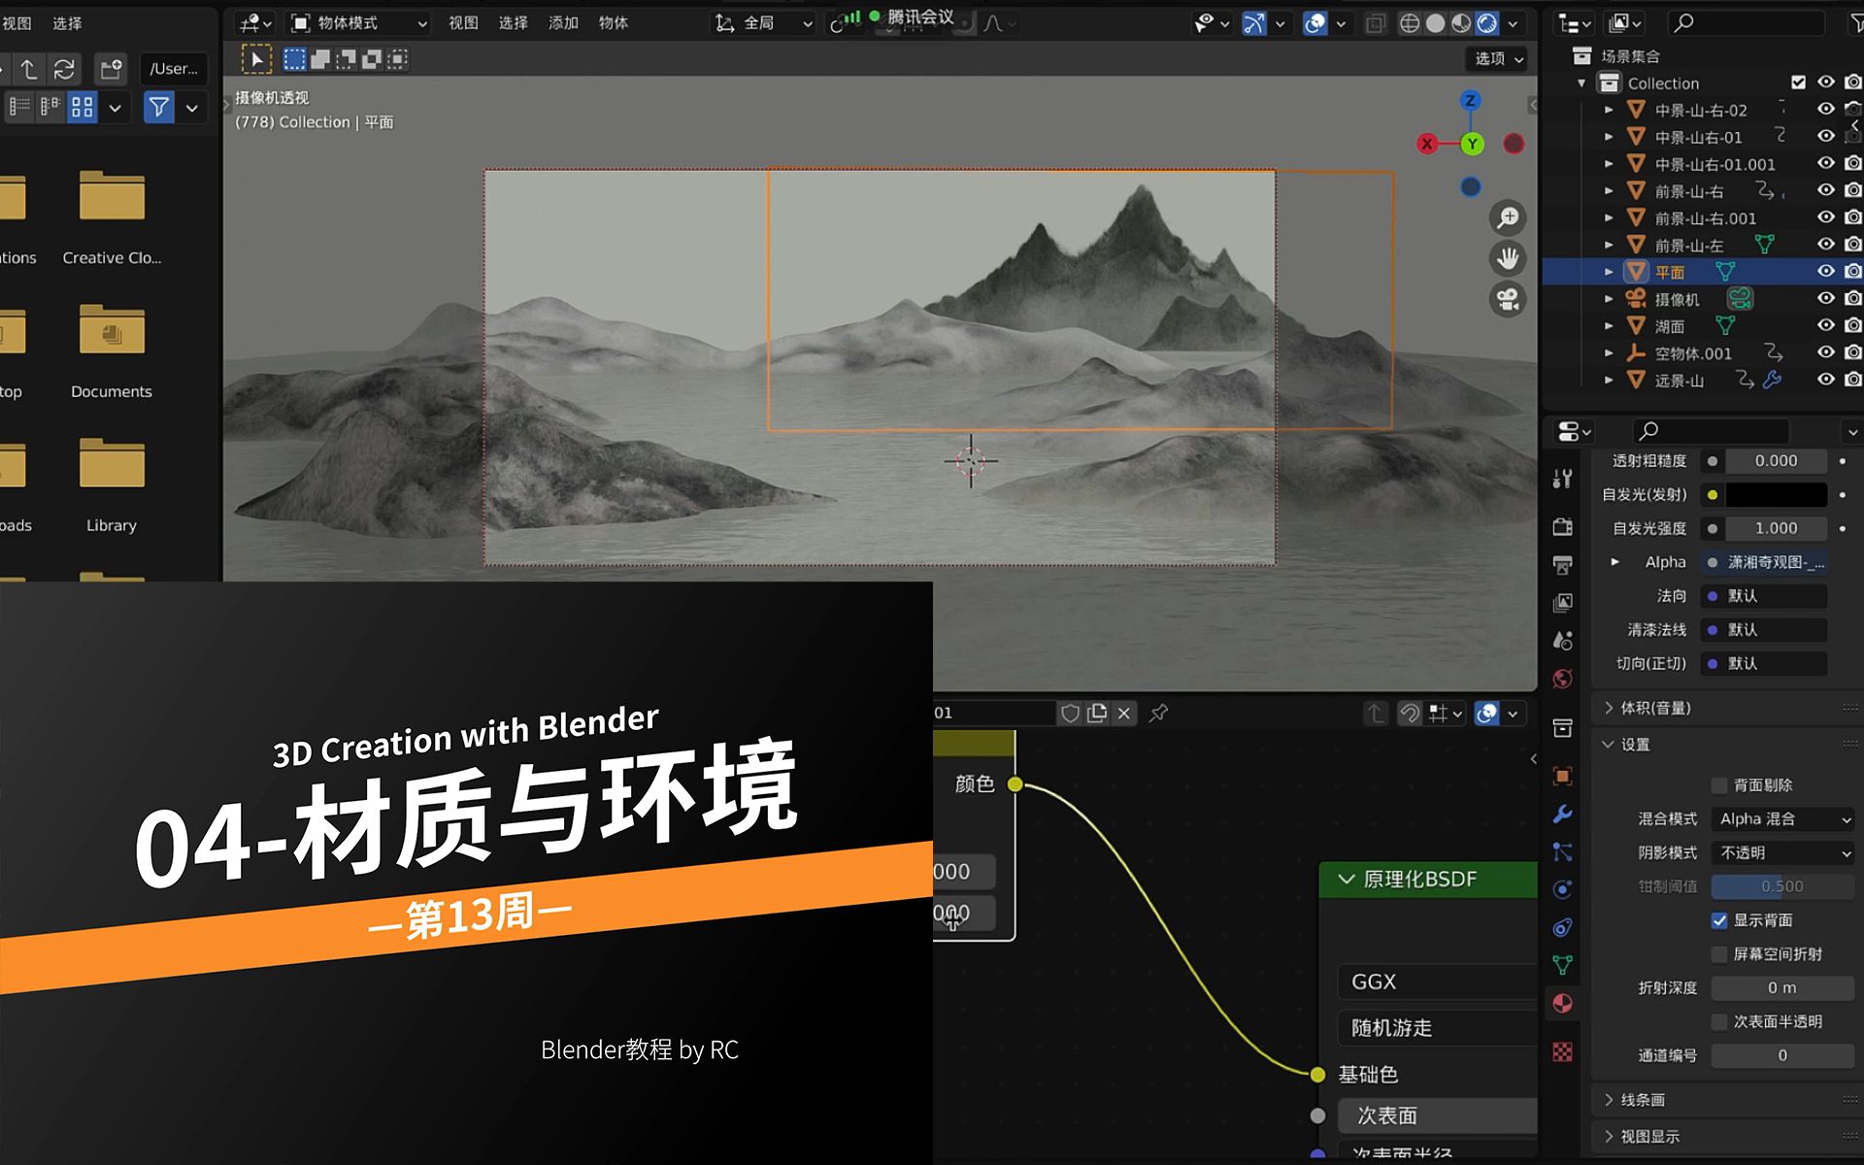The width and height of the screenshot is (1864, 1165).
Task: Open the Modifier Properties tab (wrench icon)
Action: click(1563, 815)
